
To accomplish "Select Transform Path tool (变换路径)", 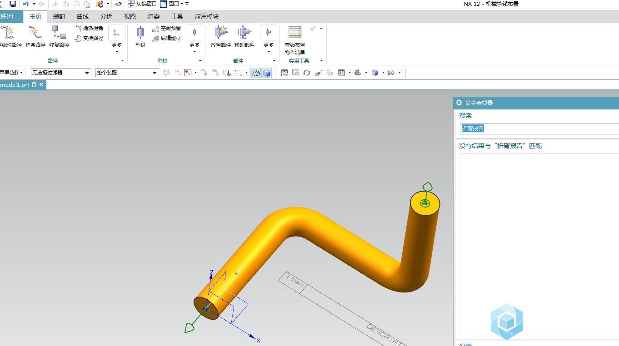I will tap(89, 38).
